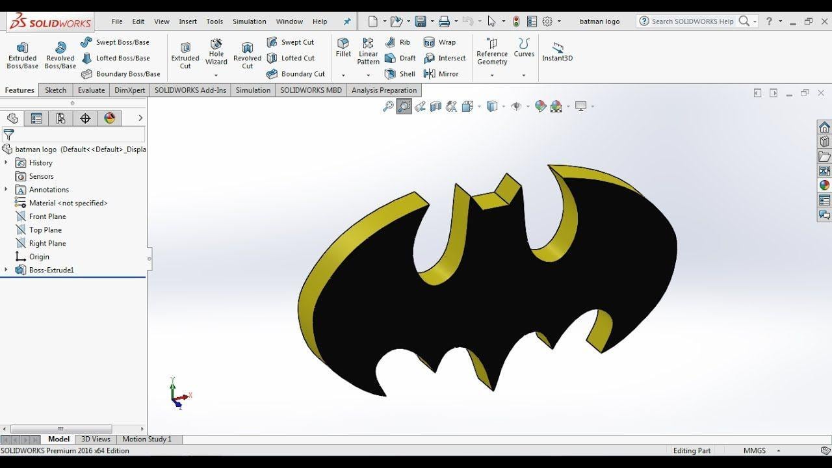Select the Wrap feature tool
832x468 pixels.
point(439,42)
